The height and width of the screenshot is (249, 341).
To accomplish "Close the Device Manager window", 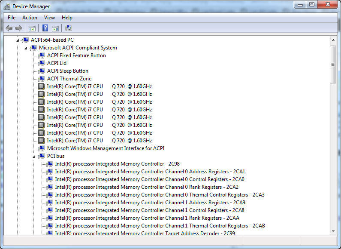I will tap(328, 5).
